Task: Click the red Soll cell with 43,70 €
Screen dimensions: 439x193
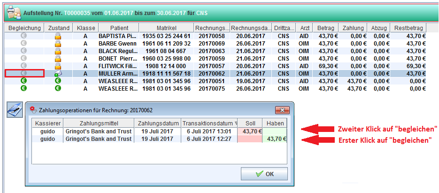Action: (250, 131)
